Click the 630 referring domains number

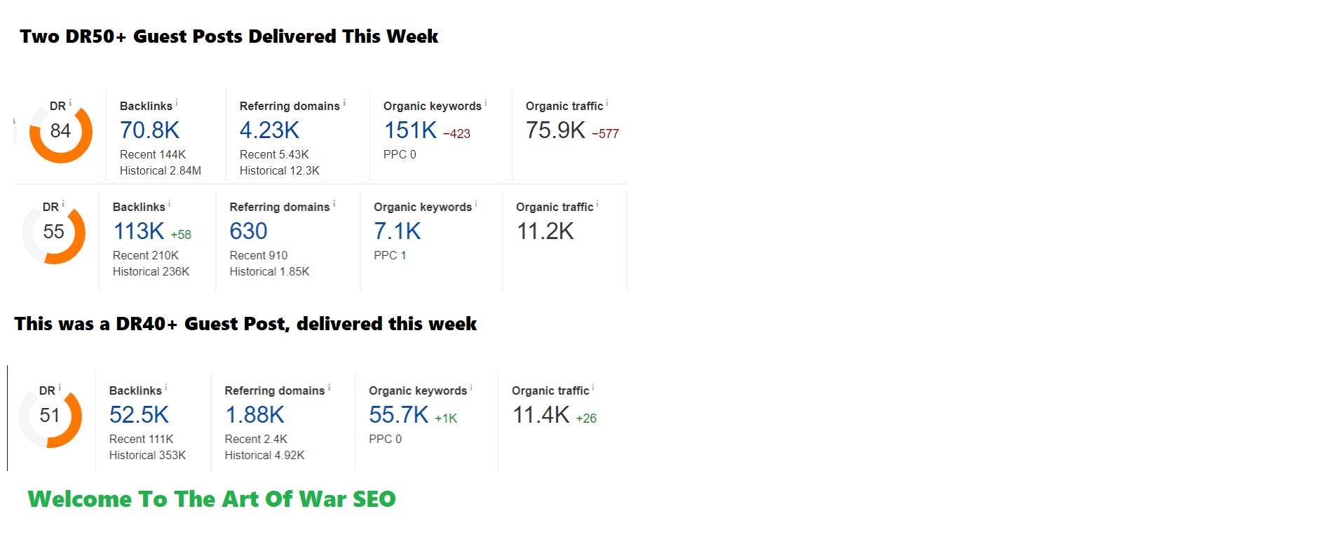tap(248, 231)
